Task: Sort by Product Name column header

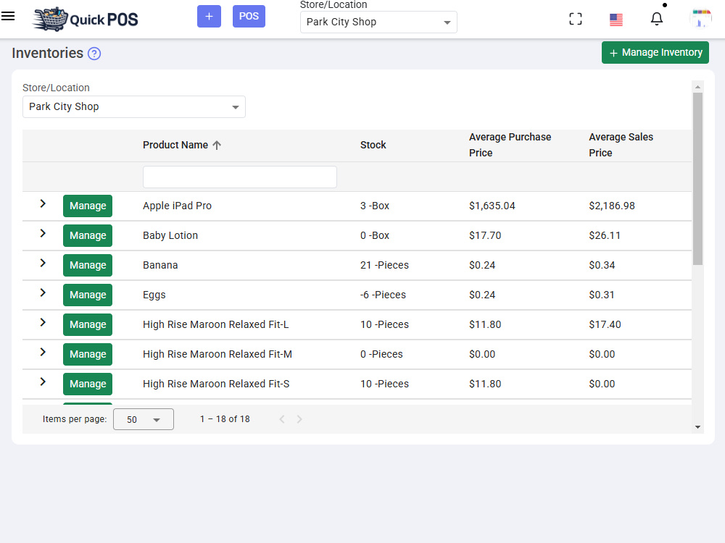Action: pos(175,145)
